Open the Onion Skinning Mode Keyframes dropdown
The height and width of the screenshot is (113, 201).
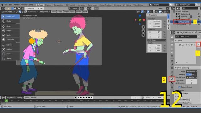192,72
